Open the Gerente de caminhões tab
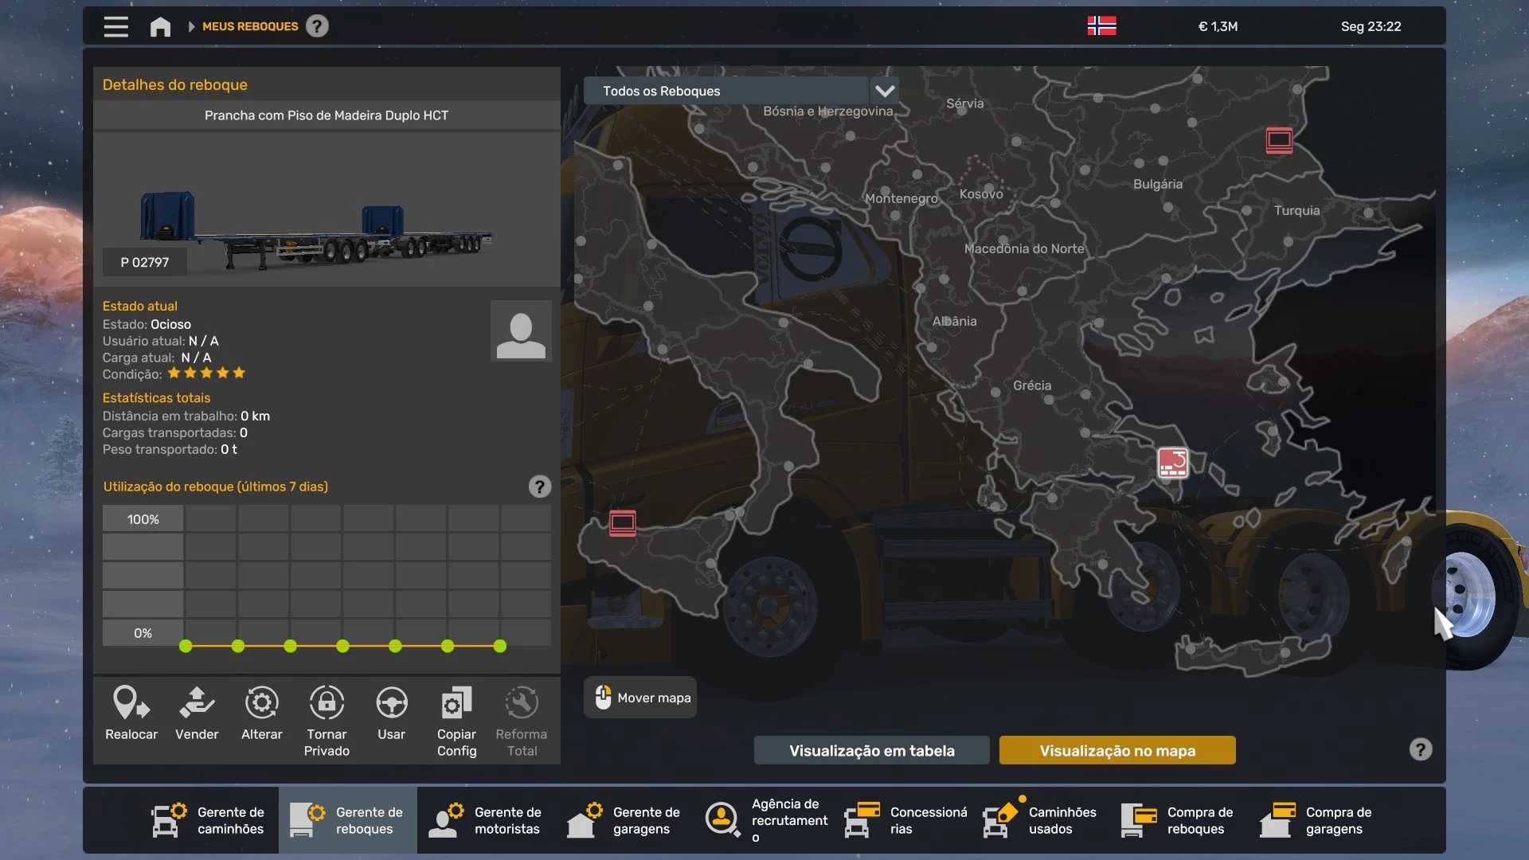 209,820
